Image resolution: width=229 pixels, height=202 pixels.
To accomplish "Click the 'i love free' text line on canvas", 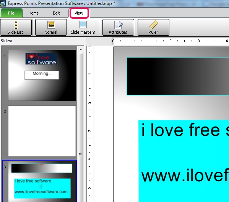I will [x=181, y=130].
